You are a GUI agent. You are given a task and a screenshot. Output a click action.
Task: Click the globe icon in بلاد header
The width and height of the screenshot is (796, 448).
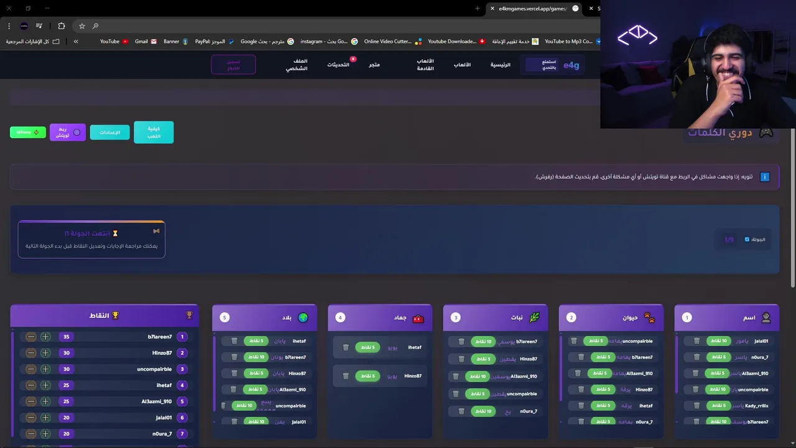pos(303,317)
